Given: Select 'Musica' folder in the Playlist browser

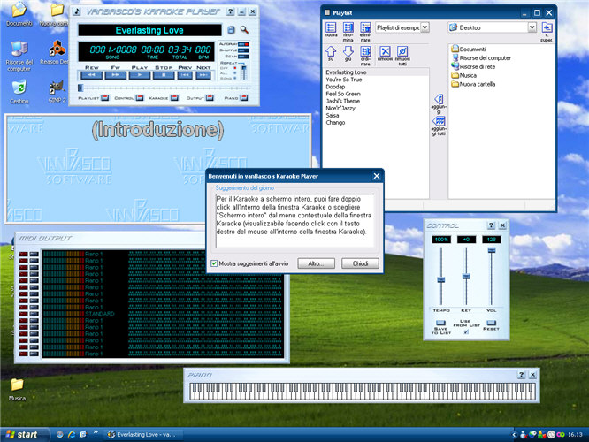Looking at the screenshot, I should point(464,75).
